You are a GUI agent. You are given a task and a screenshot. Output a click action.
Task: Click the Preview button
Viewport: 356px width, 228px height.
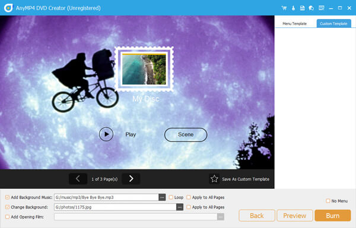point(295,216)
